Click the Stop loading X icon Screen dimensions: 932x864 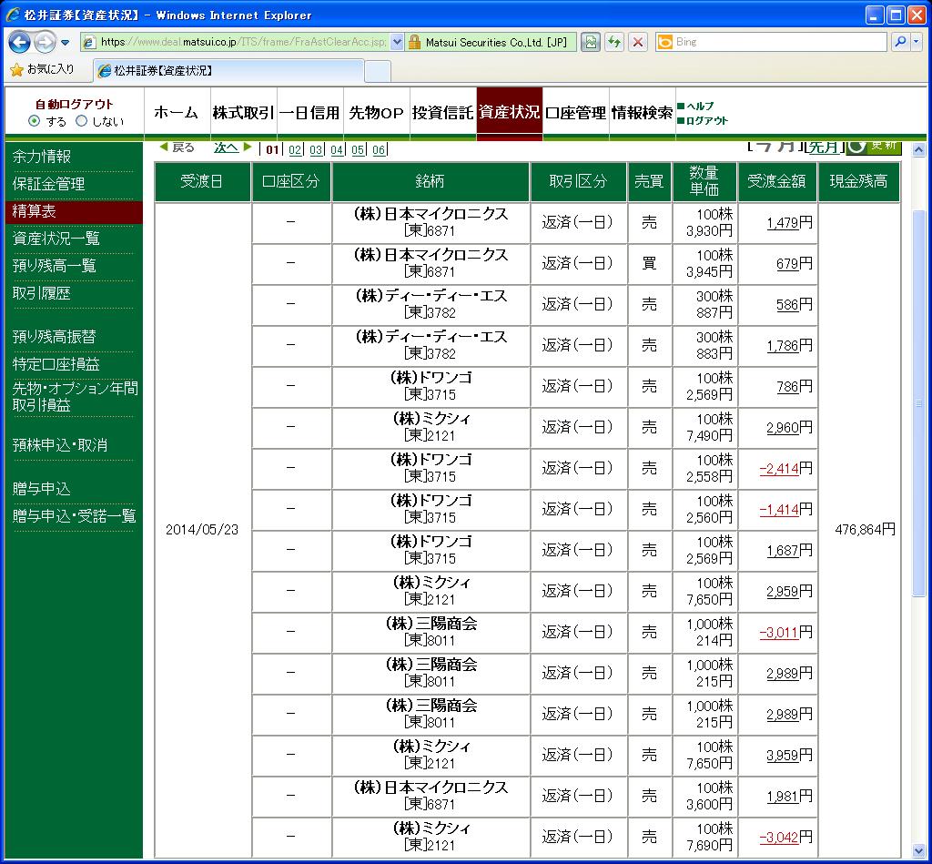tap(638, 42)
